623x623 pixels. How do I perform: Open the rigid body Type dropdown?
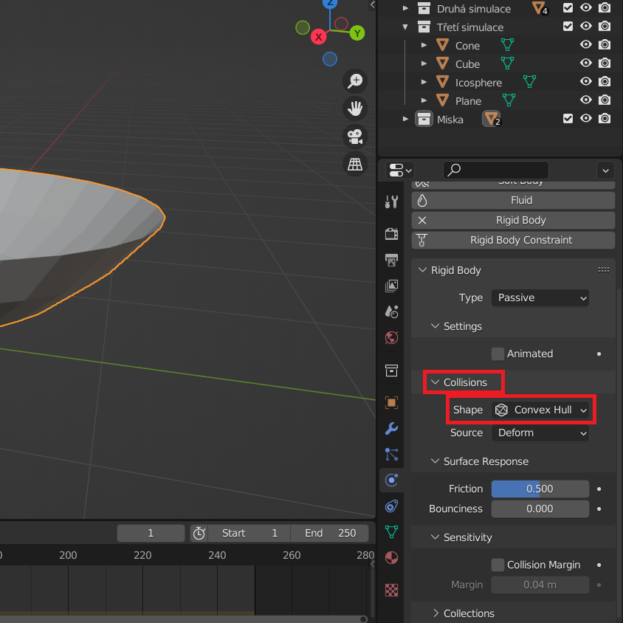(540, 297)
